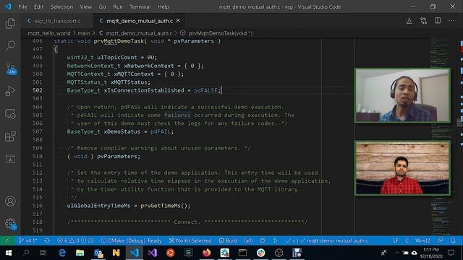Image resolution: width=463 pixels, height=260 pixels.
Task: Click the pdFALSE value on line 502
Action: (205, 90)
